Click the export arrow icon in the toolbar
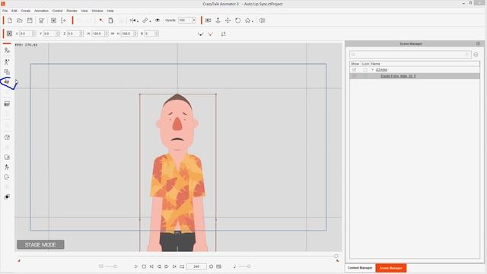 pyautogui.click(x=63, y=21)
